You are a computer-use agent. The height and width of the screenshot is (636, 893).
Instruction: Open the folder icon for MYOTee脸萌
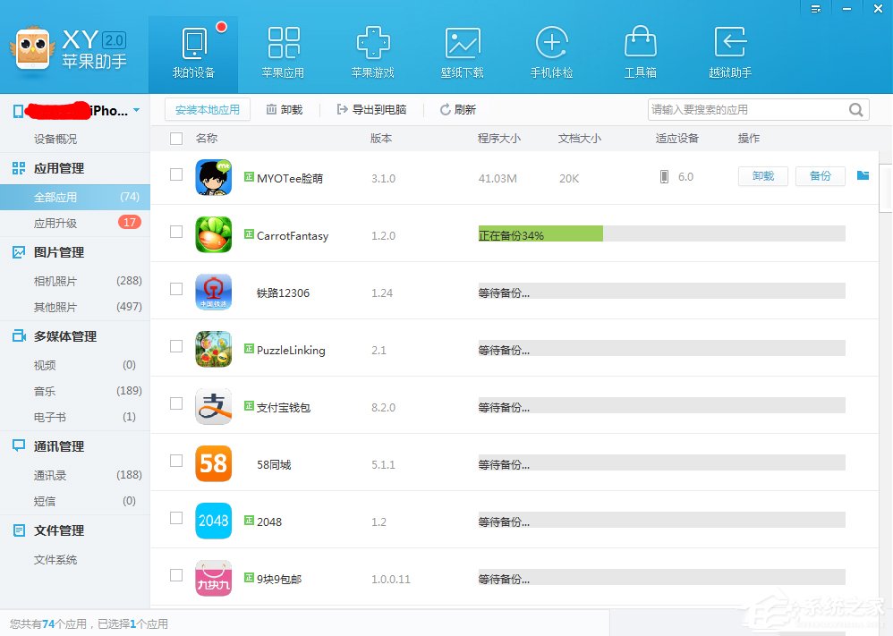click(863, 176)
